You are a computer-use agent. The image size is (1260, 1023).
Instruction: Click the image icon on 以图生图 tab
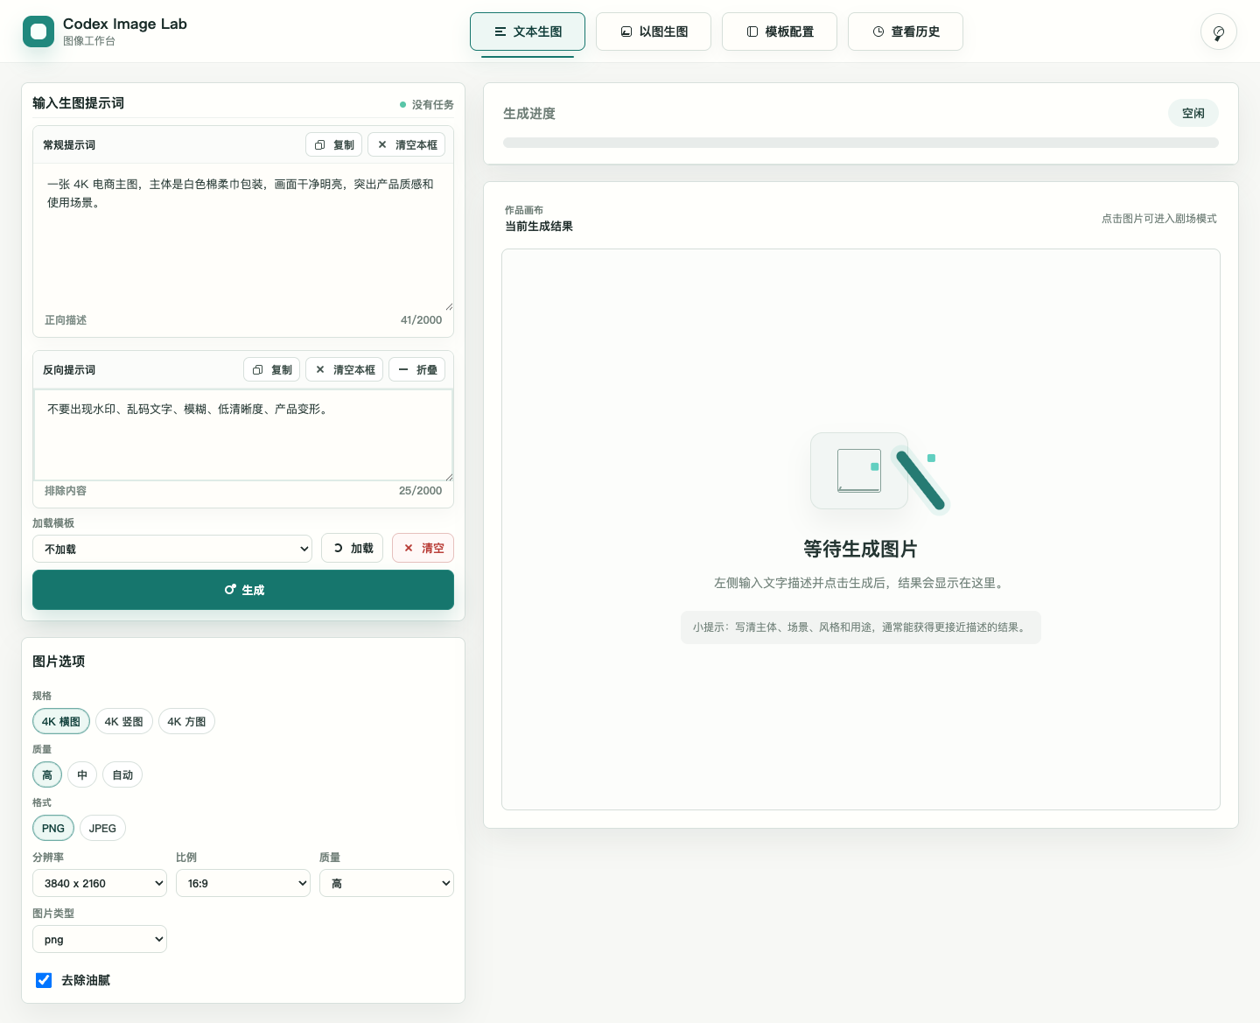click(626, 32)
